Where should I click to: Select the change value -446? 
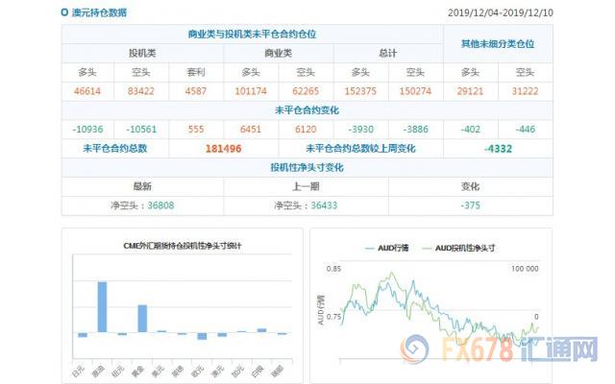tap(526, 130)
